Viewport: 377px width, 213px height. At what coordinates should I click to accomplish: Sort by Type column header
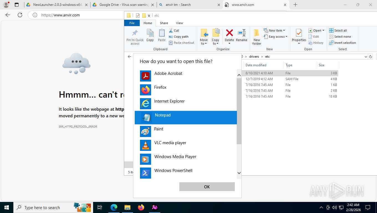click(x=300, y=65)
